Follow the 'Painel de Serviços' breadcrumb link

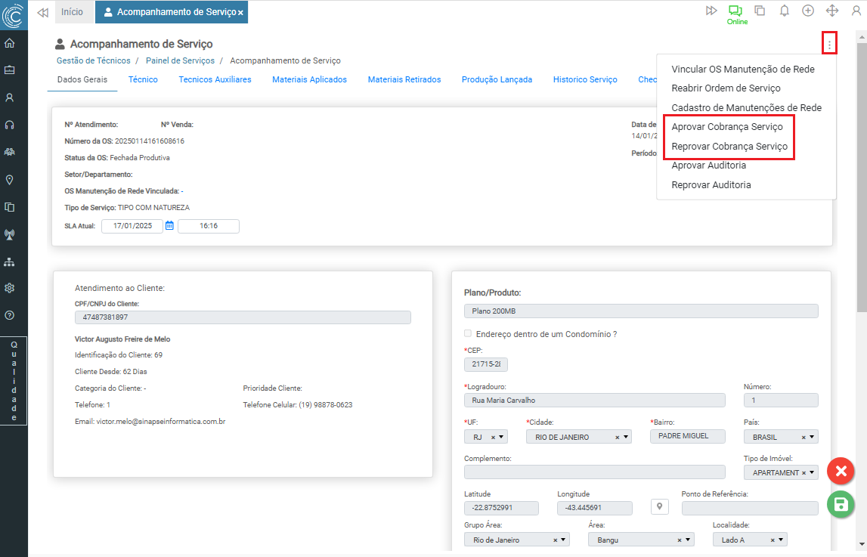179,60
